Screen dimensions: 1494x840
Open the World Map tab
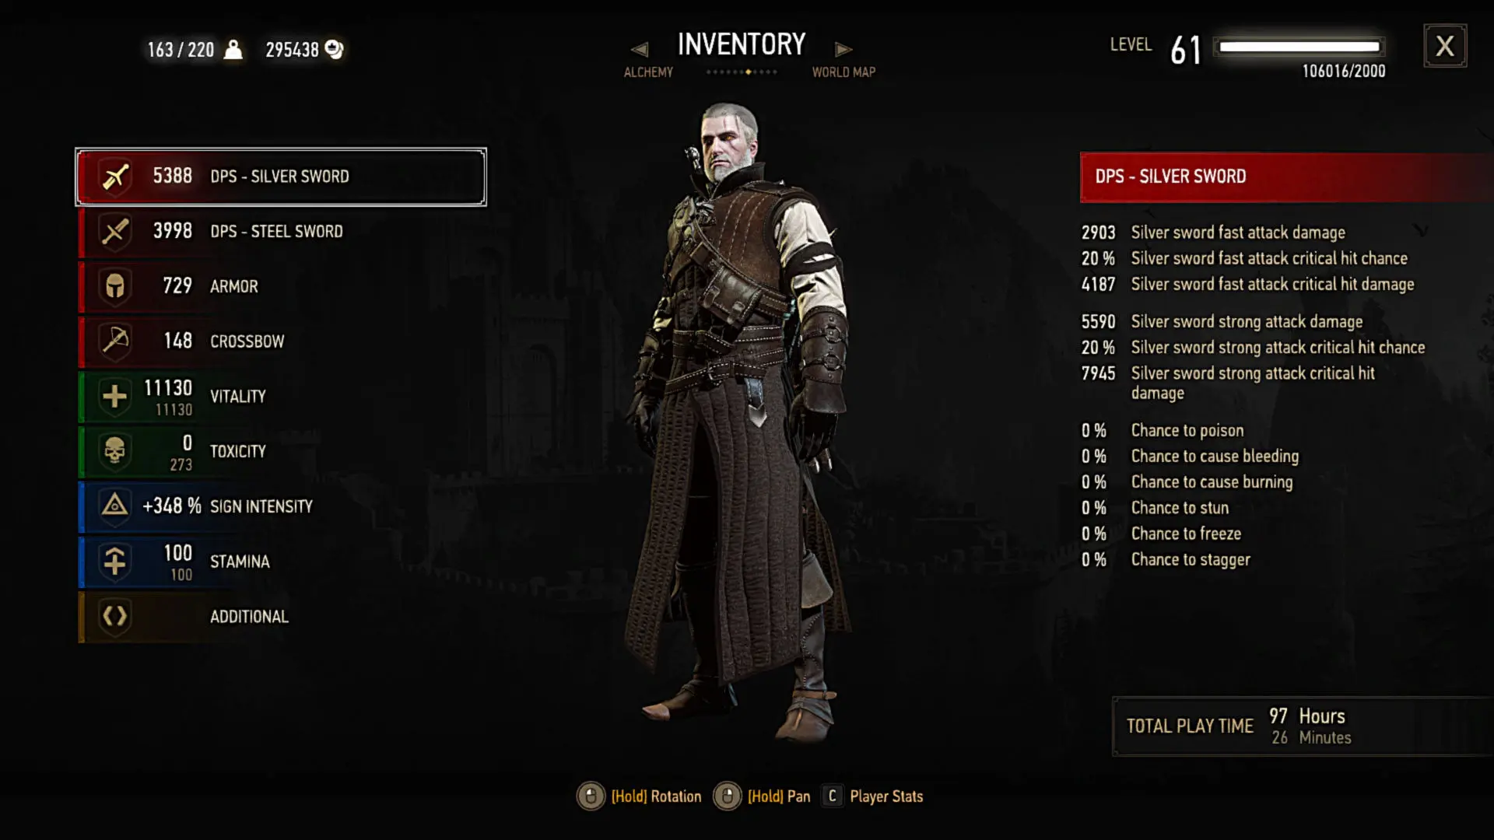tap(843, 72)
